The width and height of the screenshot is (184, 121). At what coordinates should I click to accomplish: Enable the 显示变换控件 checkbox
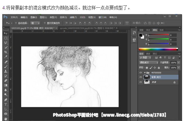click(x=45, y=23)
